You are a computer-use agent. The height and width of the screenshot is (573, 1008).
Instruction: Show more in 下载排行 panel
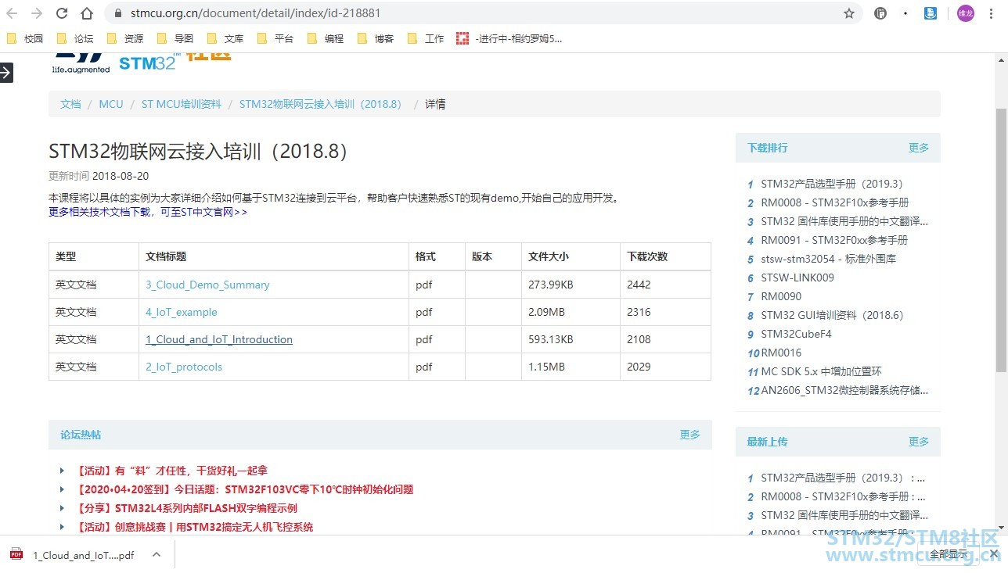(x=919, y=148)
